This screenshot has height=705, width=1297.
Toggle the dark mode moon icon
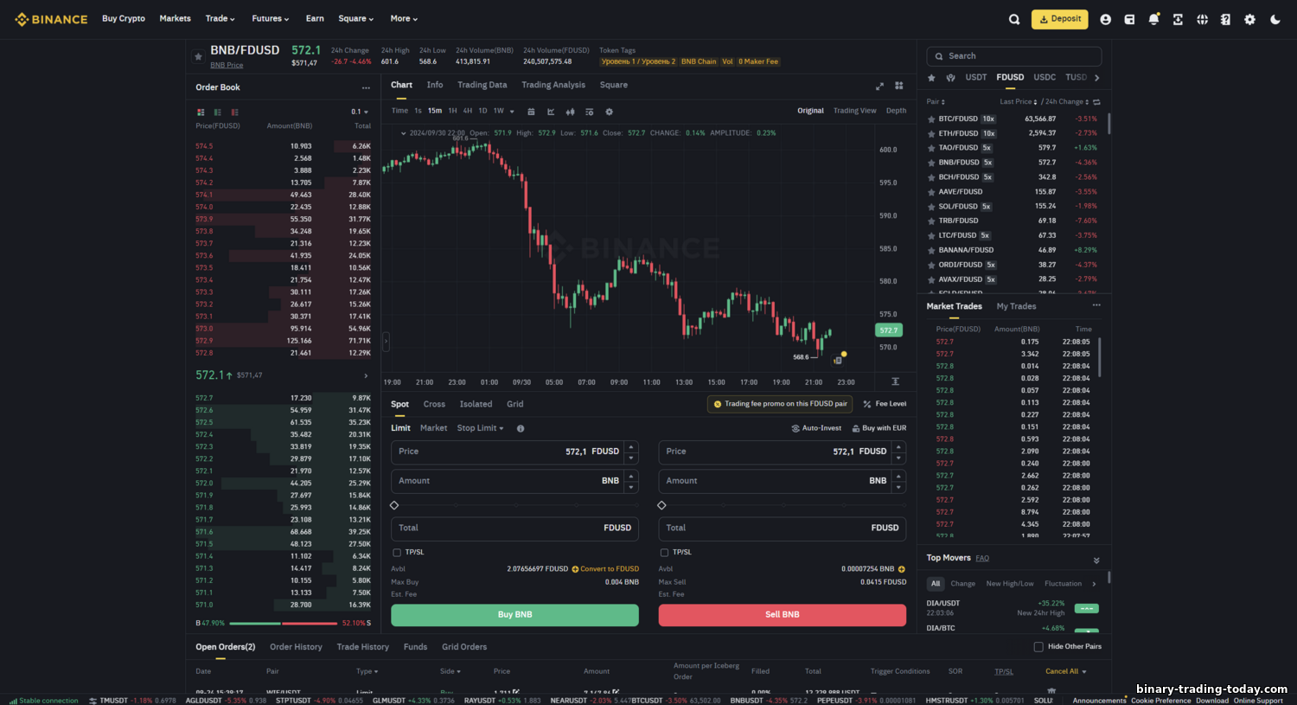coord(1275,19)
